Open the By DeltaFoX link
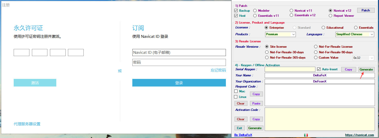Image resolution: width=379 pixels, height=138 pixels. [x=243, y=135]
